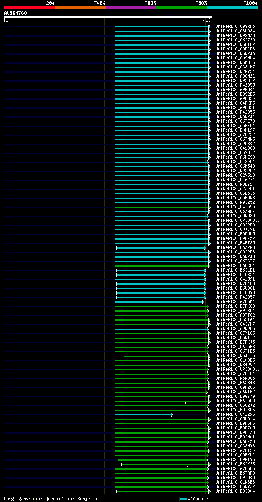Viewport: 262px width, 502px height.
Task: Open hit UniRef100_Q9SMX3
Action: [235, 35]
